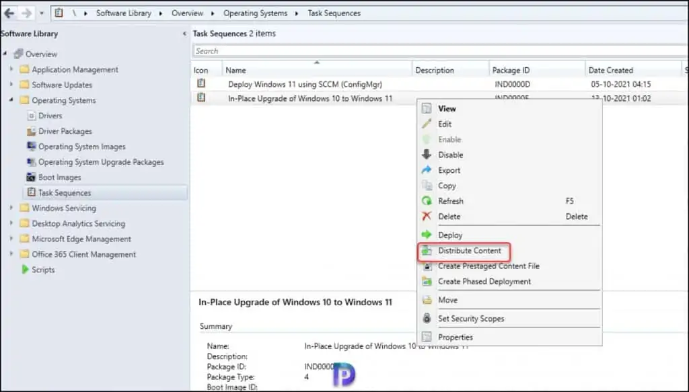This screenshot has width=689, height=392.
Task: Click the breadcrumb root console icon
Action: (x=59, y=13)
